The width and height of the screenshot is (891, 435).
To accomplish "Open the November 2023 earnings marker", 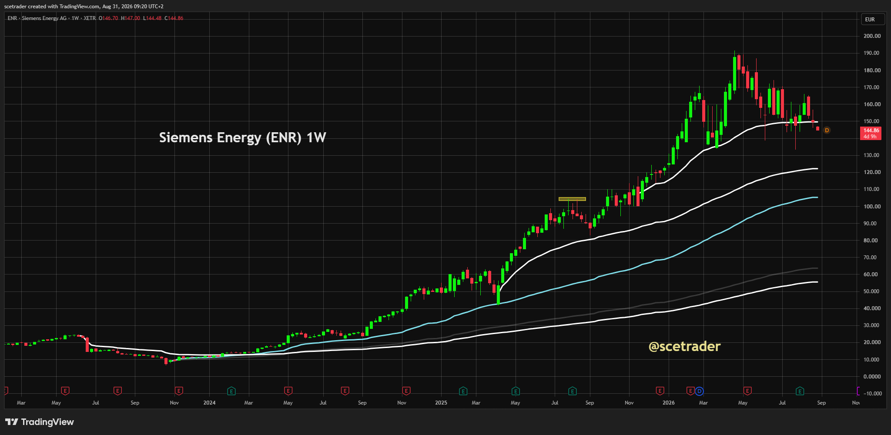I will pyautogui.click(x=178, y=391).
